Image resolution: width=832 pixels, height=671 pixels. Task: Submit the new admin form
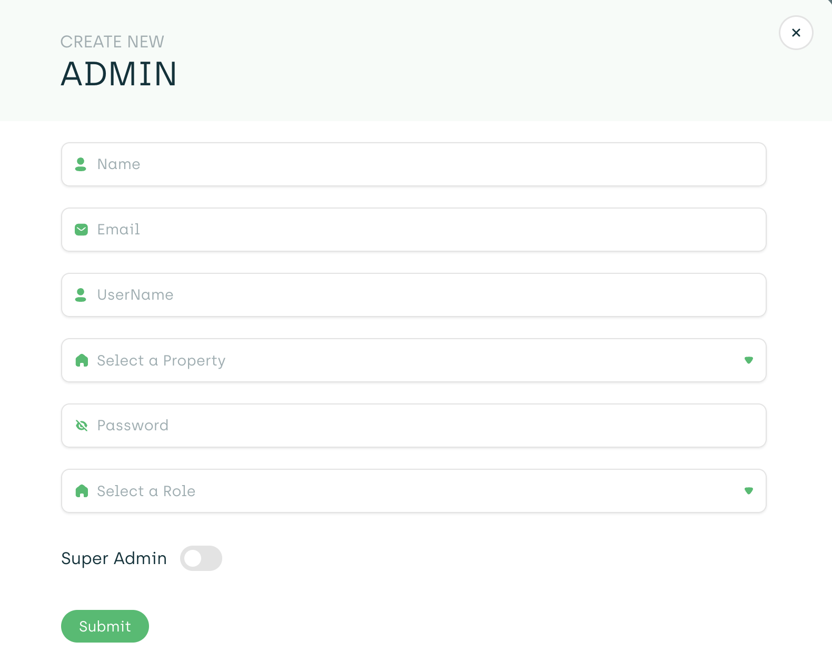(x=105, y=626)
